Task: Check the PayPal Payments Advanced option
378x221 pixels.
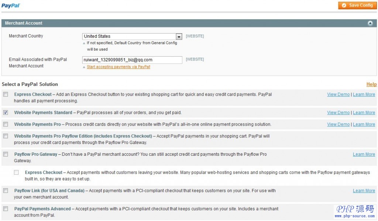Action: click(x=5, y=208)
